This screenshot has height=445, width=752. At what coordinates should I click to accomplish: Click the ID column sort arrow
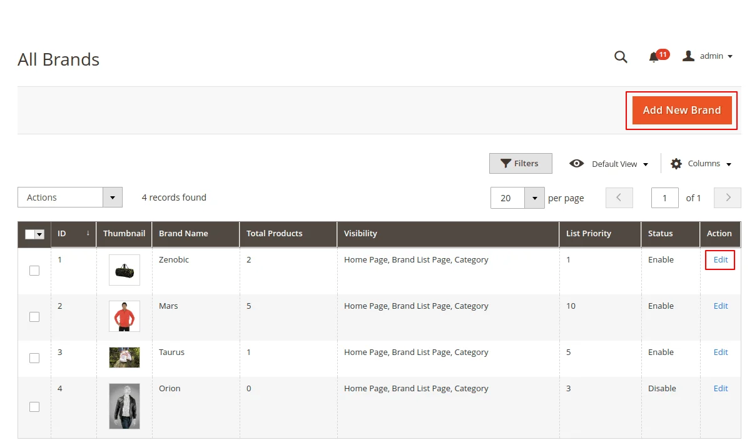coord(88,233)
